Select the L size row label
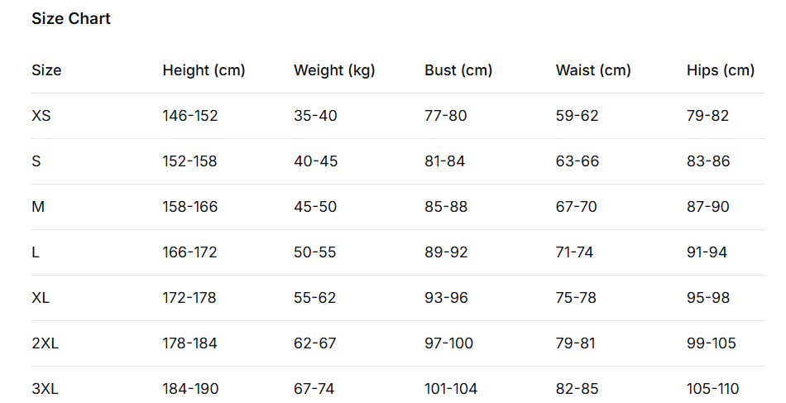The height and width of the screenshot is (403, 786). (36, 252)
